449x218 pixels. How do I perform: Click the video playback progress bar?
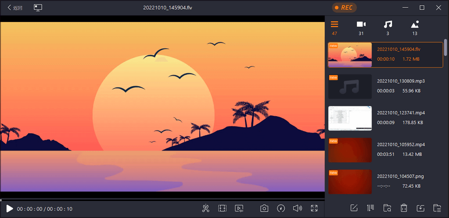[x=162, y=200]
